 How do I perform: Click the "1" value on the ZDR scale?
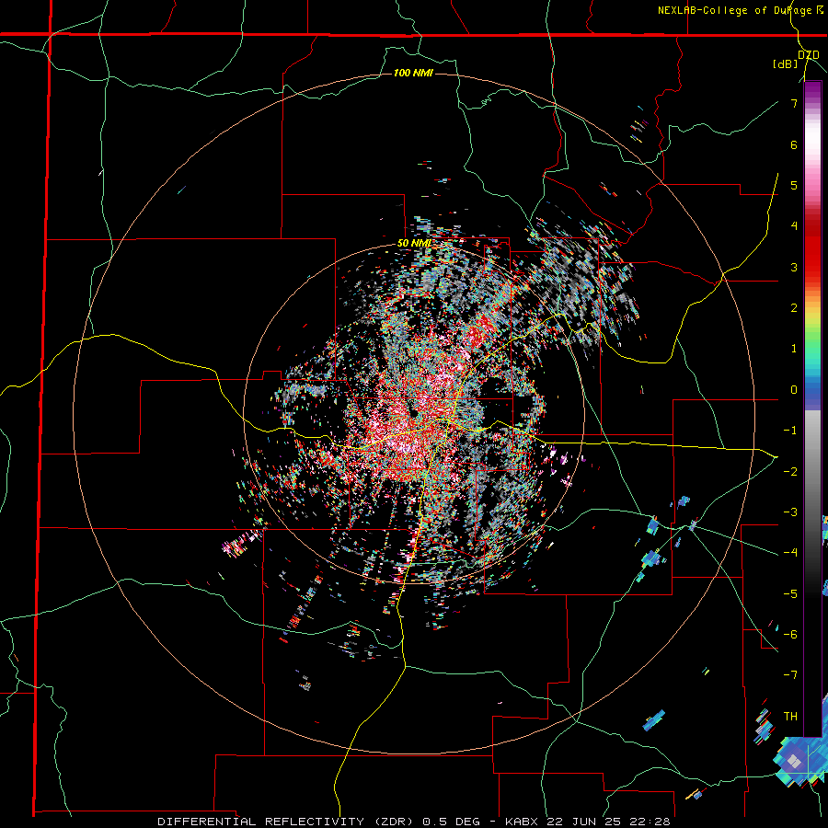tap(794, 349)
